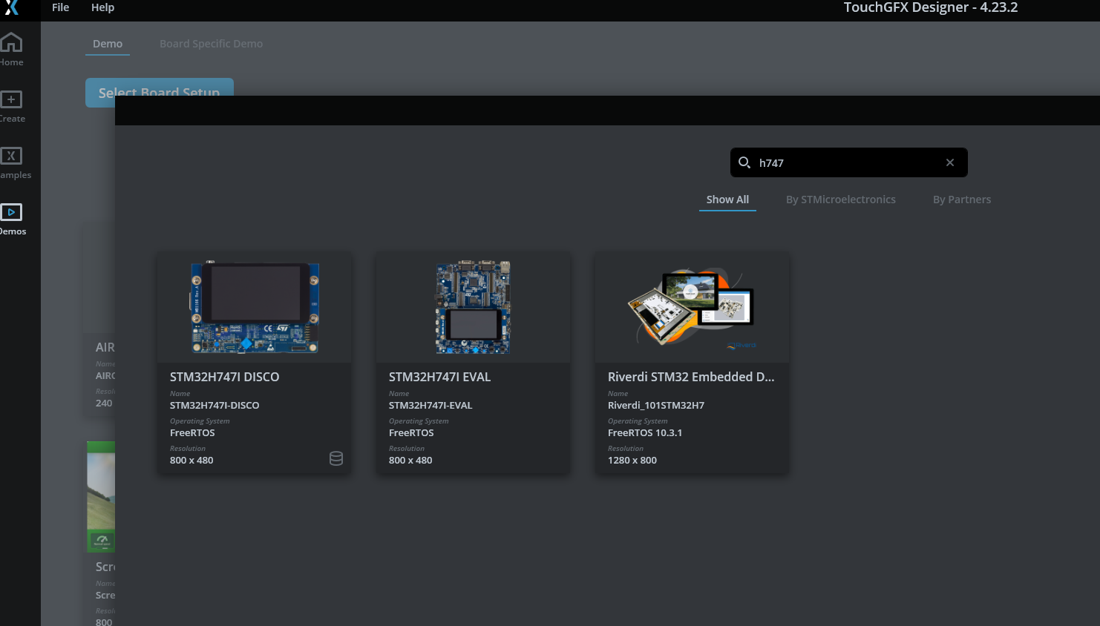Click the Select Board Setup button
This screenshot has width=1100, height=626.
159,92
